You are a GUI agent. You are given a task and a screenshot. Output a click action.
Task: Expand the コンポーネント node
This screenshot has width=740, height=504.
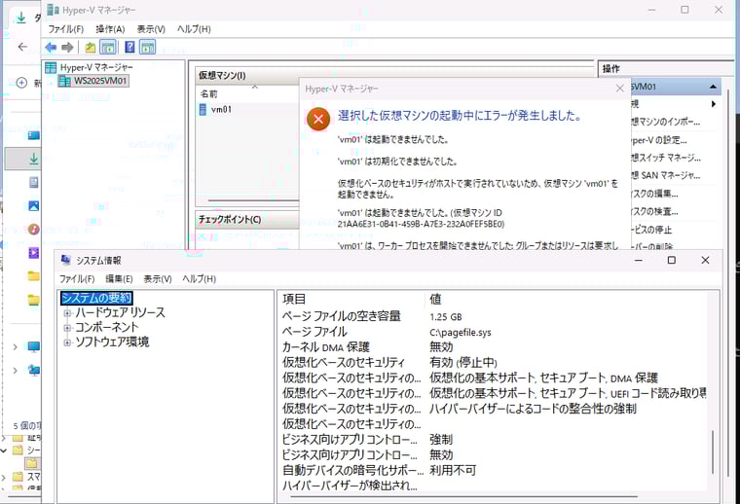67,328
